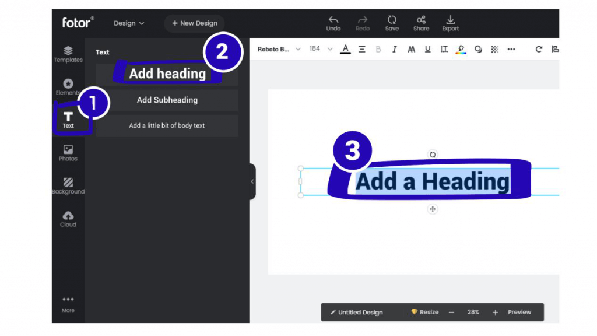Toggle bold text formatting
The width and height of the screenshot is (597, 336).
coord(378,49)
